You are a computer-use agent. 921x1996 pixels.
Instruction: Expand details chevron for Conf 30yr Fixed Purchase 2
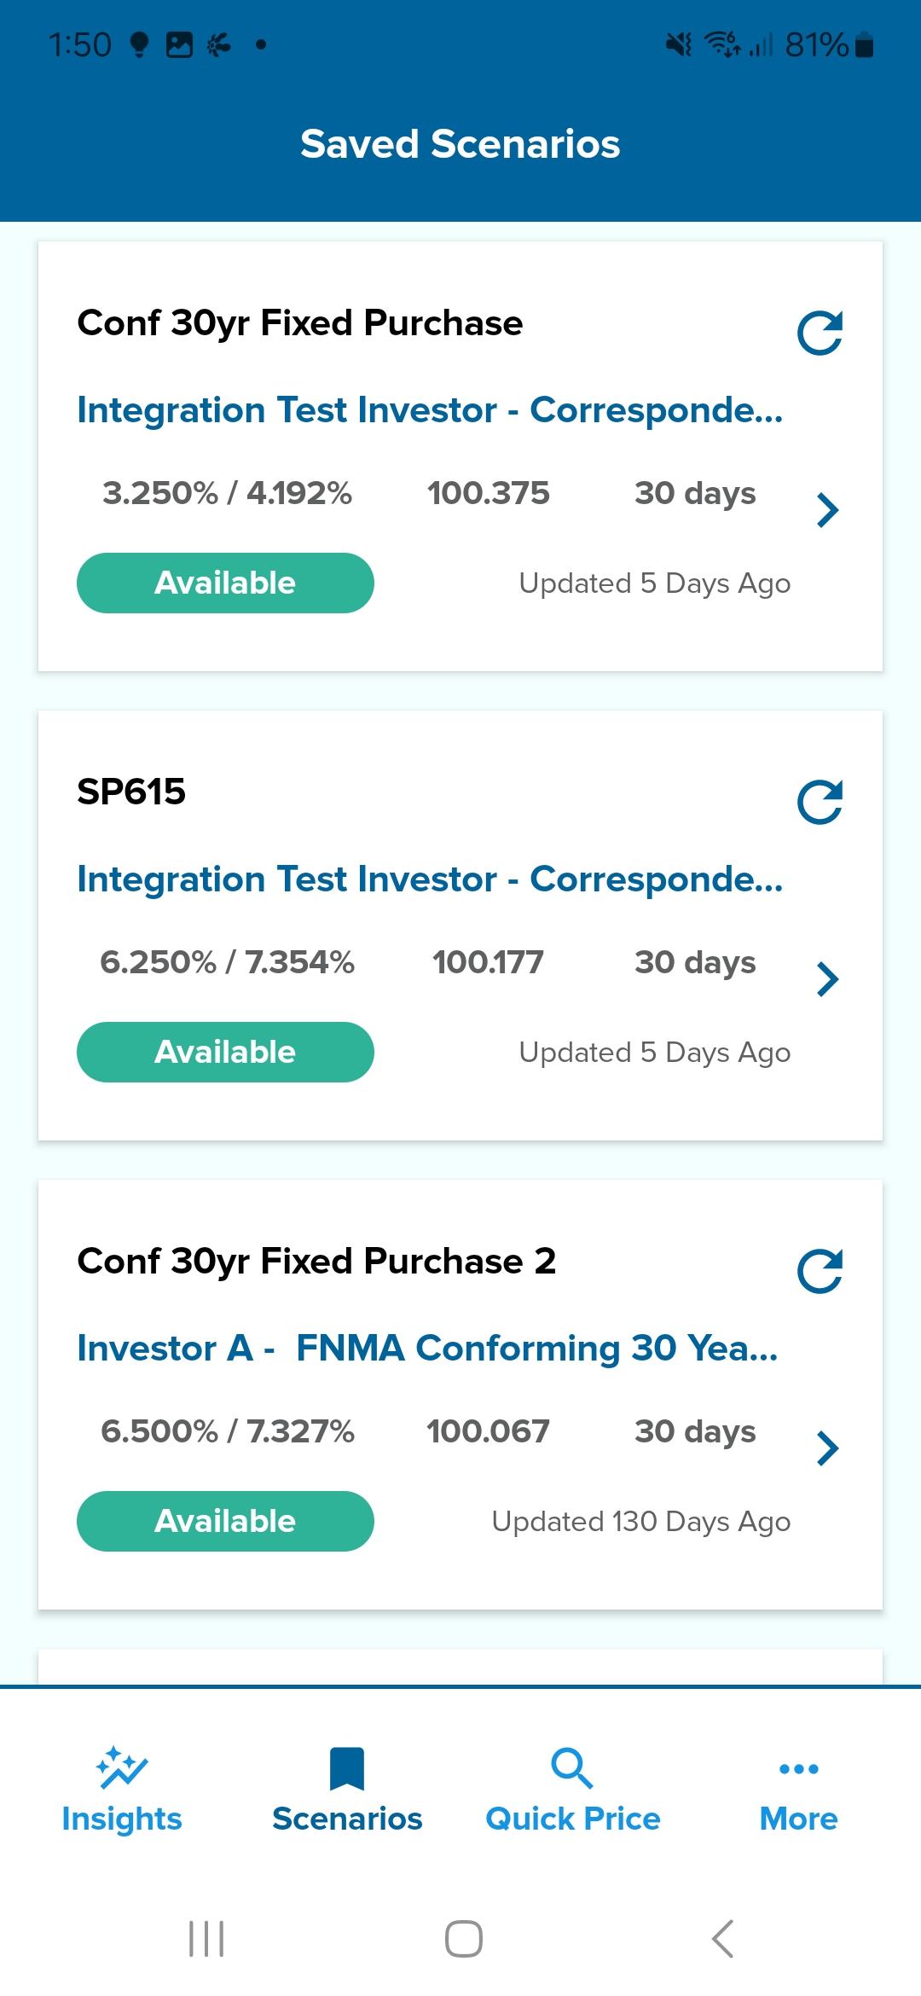(x=827, y=1448)
